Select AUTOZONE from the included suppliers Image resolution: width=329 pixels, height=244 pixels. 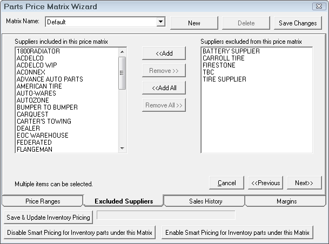(x=32, y=100)
